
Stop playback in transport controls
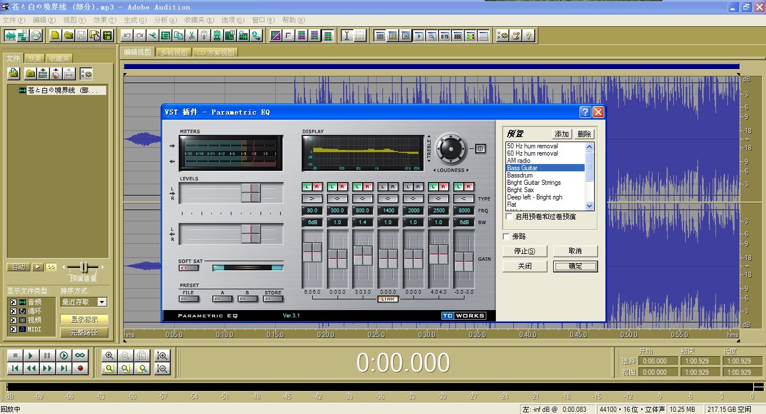pyautogui.click(x=15, y=356)
